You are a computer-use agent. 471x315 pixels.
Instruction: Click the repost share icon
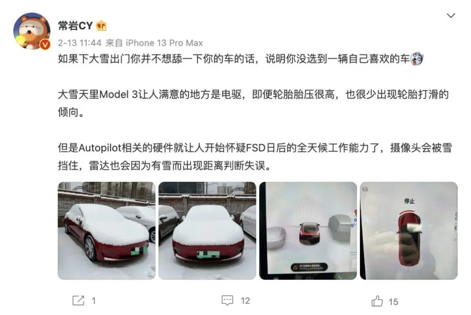78,300
